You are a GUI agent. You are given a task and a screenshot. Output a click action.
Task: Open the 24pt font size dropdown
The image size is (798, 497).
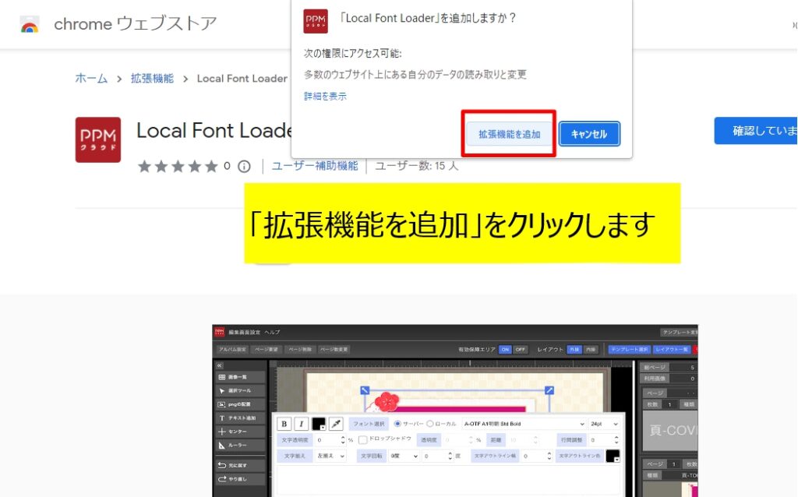coord(605,424)
